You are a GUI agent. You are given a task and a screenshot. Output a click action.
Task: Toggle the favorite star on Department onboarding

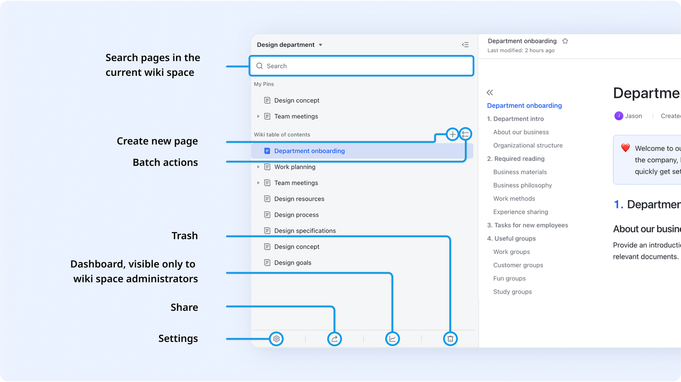coord(564,40)
